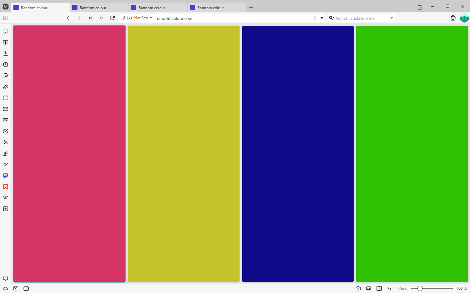Image resolution: width=470 pixels, height=293 pixels.
Task: Open the Feeds panel
Action: 6,142
